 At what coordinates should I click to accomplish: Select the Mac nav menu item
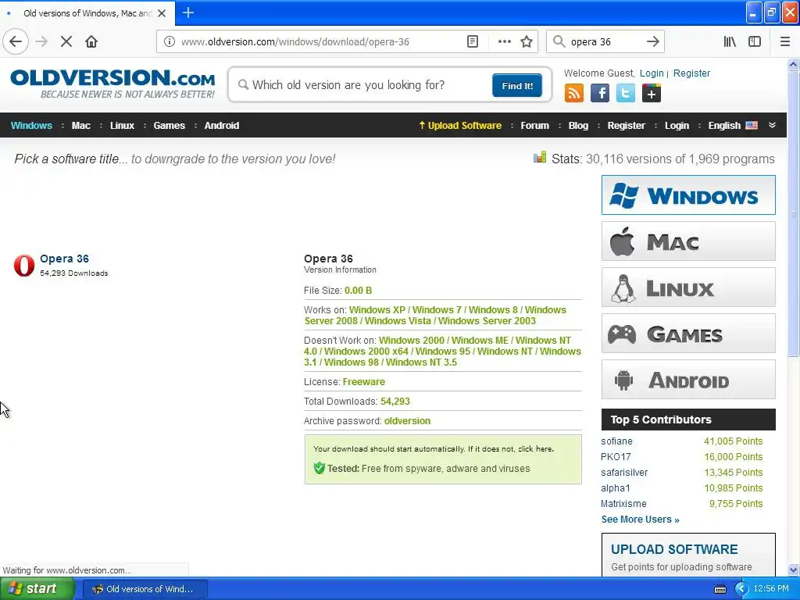[81, 126]
